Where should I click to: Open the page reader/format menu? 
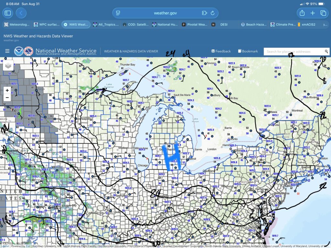118,13
